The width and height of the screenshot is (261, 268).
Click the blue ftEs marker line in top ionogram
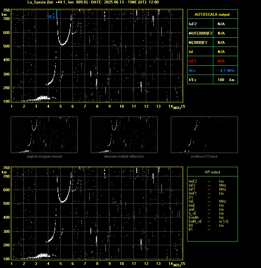point(57,14)
